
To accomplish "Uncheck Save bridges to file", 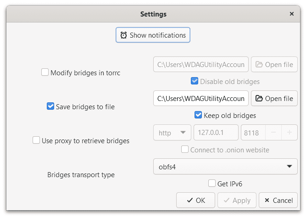I will pyautogui.click(x=50, y=106).
